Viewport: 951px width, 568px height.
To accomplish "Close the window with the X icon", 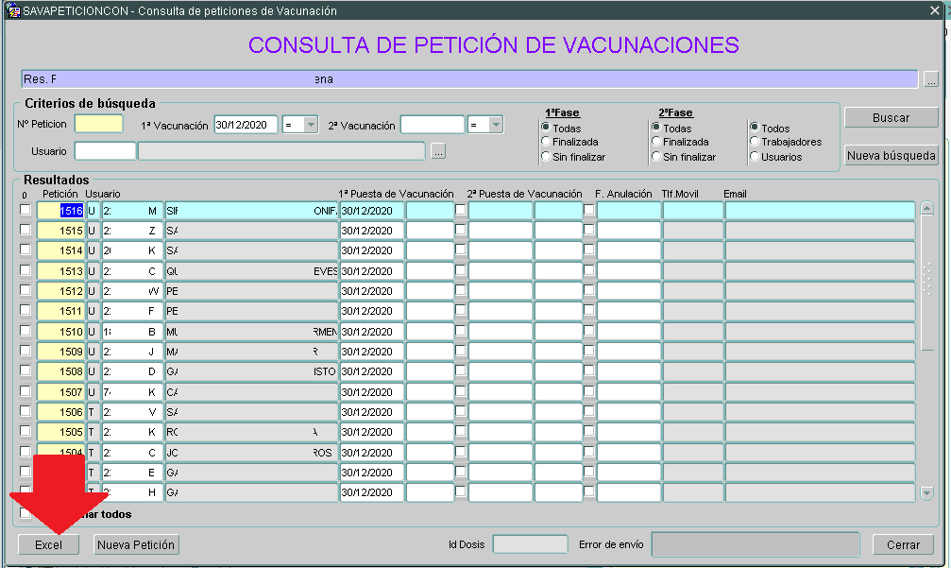I will (934, 10).
